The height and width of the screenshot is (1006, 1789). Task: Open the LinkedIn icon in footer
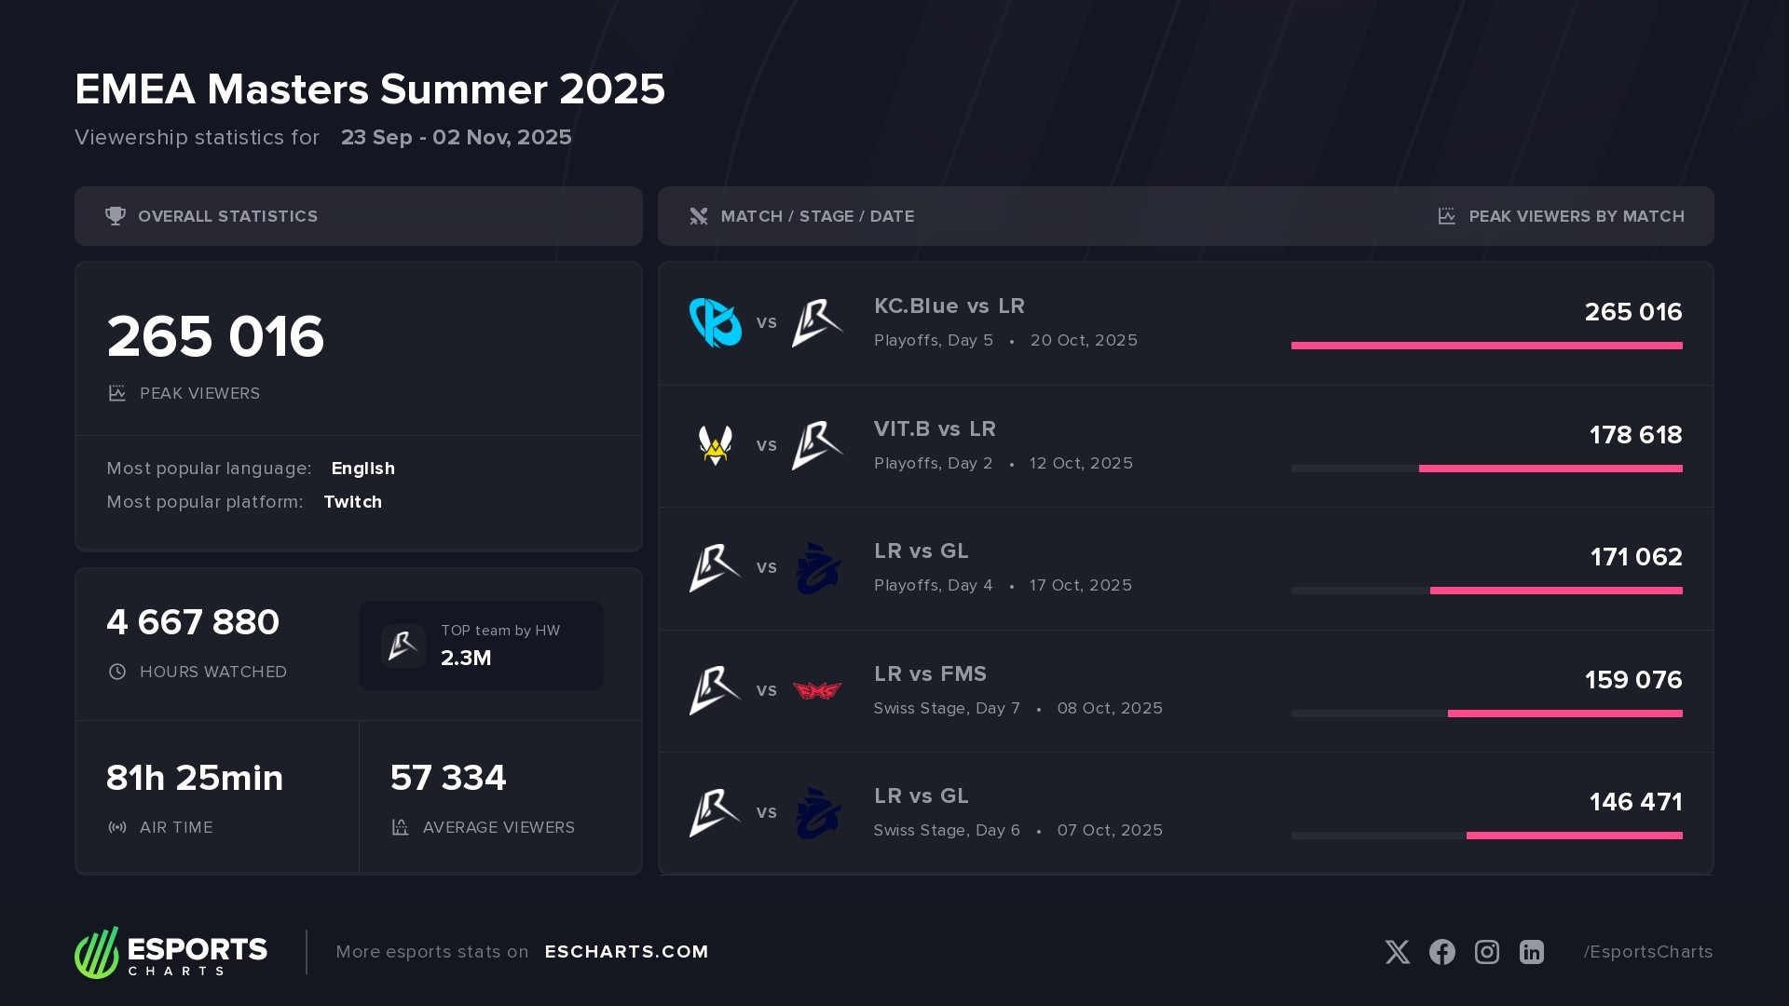(1532, 952)
